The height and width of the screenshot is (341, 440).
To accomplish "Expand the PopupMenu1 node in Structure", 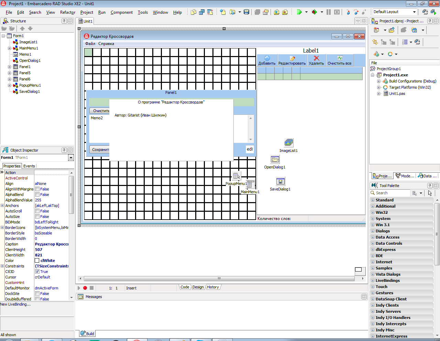I will 10,85.
